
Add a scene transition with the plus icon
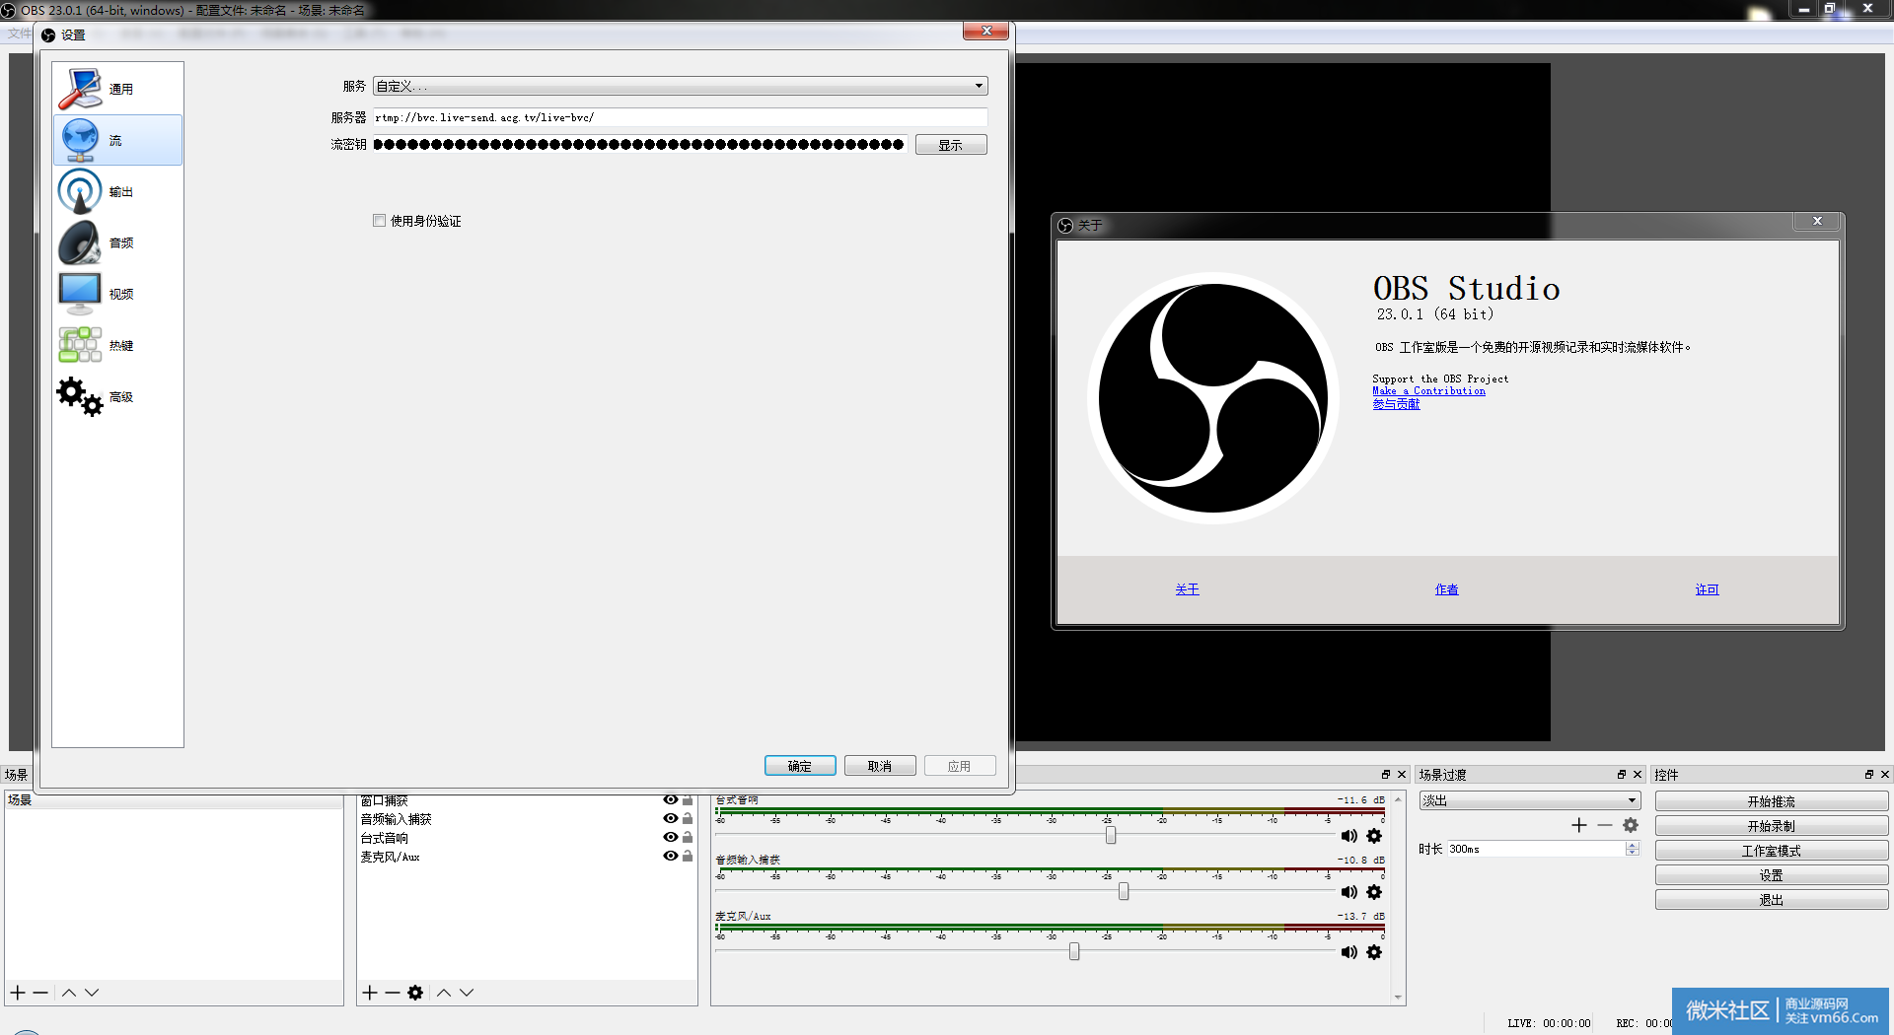(x=1579, y=825)
